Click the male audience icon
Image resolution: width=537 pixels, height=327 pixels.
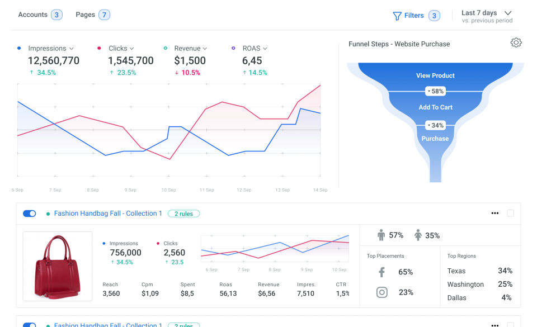[x=381, y=235]
